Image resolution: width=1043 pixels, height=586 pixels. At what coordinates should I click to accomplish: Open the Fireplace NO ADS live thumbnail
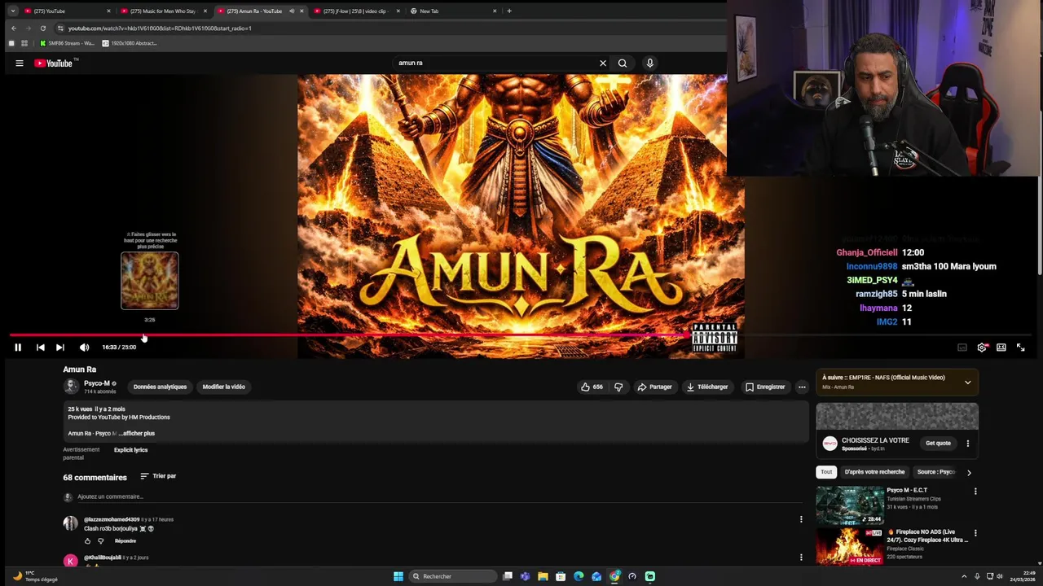pos(850,546)
